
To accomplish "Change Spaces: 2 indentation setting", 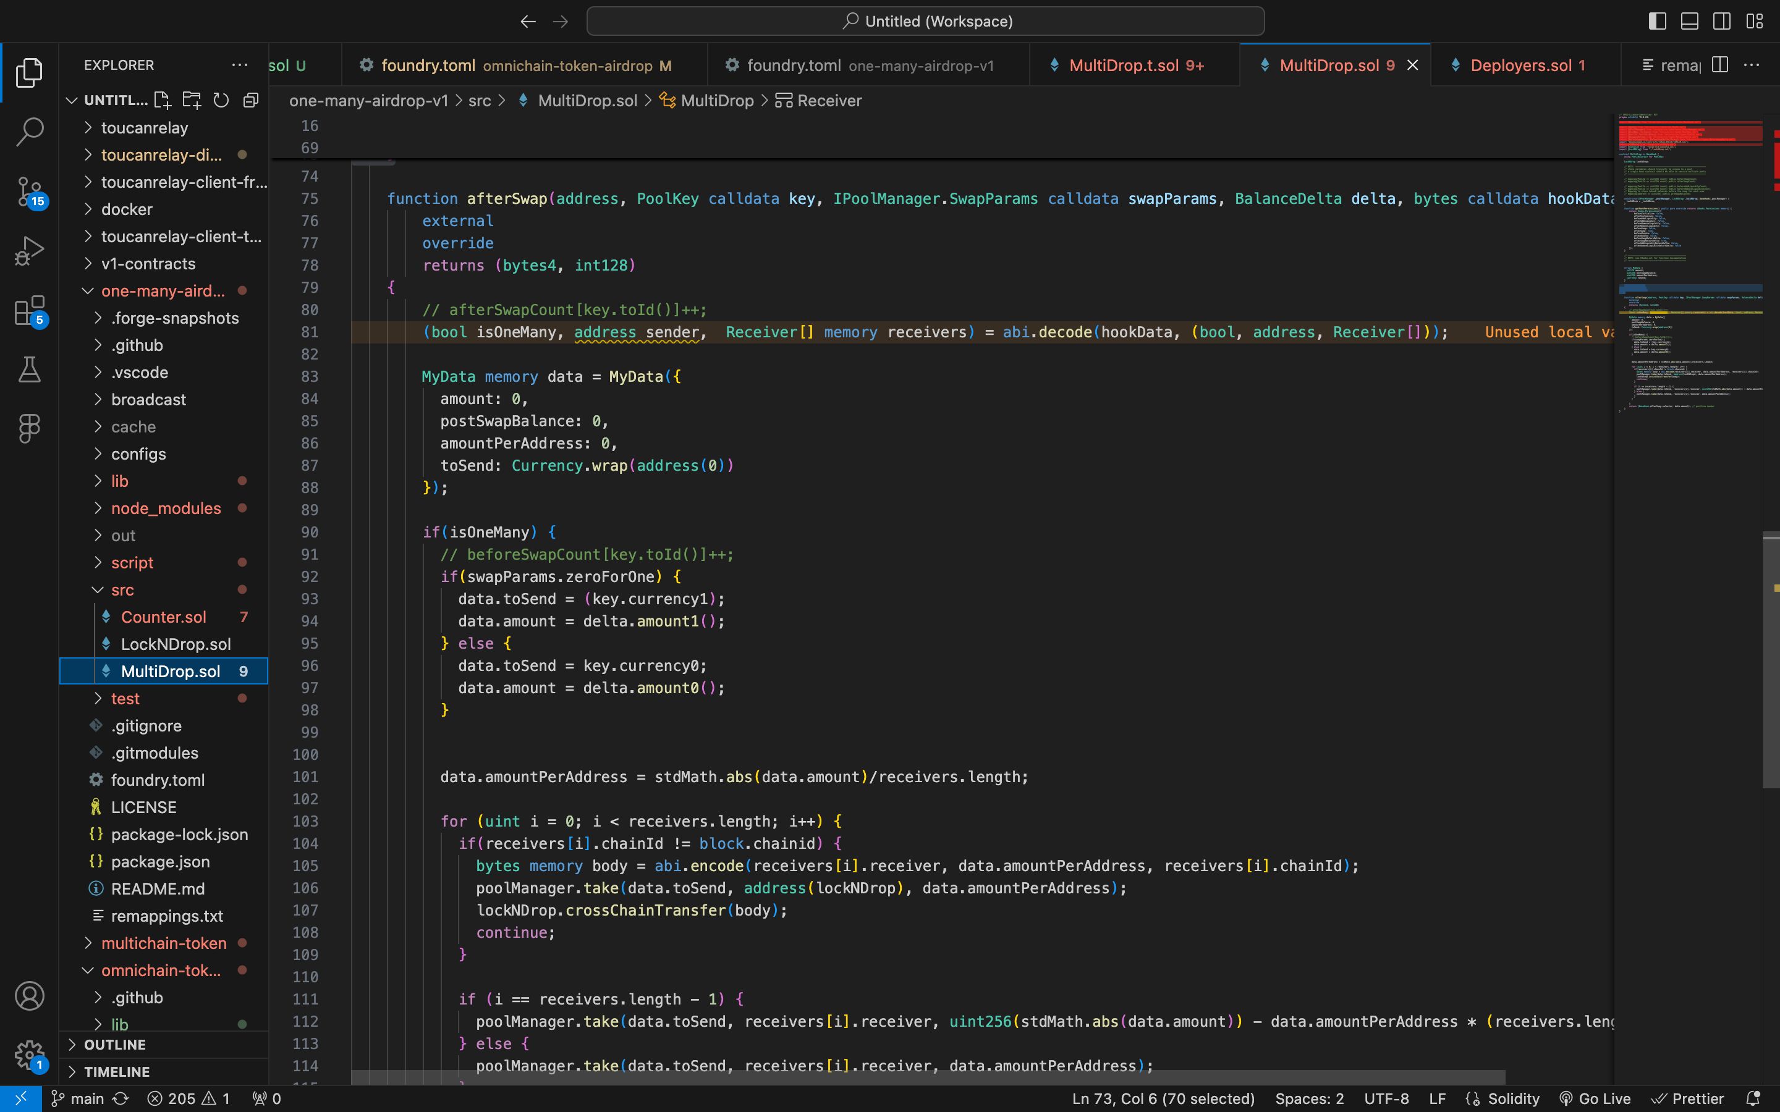I will pos(1309,1099).
